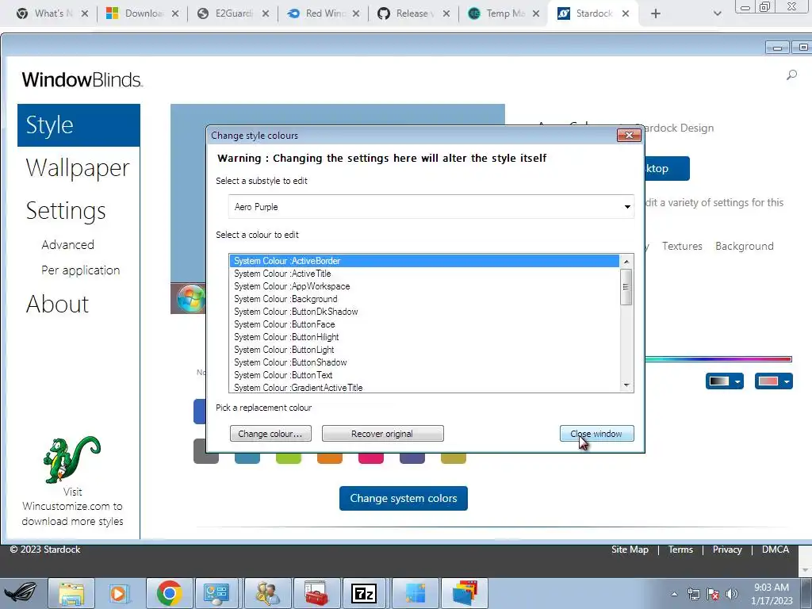Pick the pink colour swatch
Screen dimensions: 812x609
coord(371,458)
